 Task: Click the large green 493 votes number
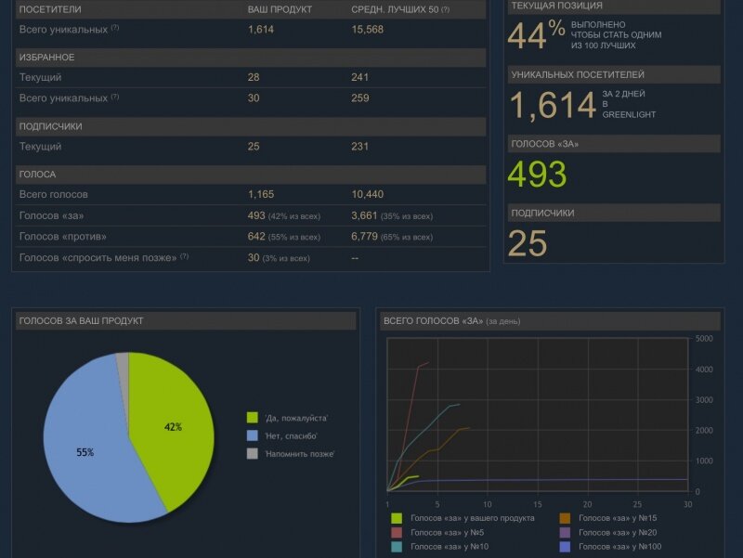538,175
